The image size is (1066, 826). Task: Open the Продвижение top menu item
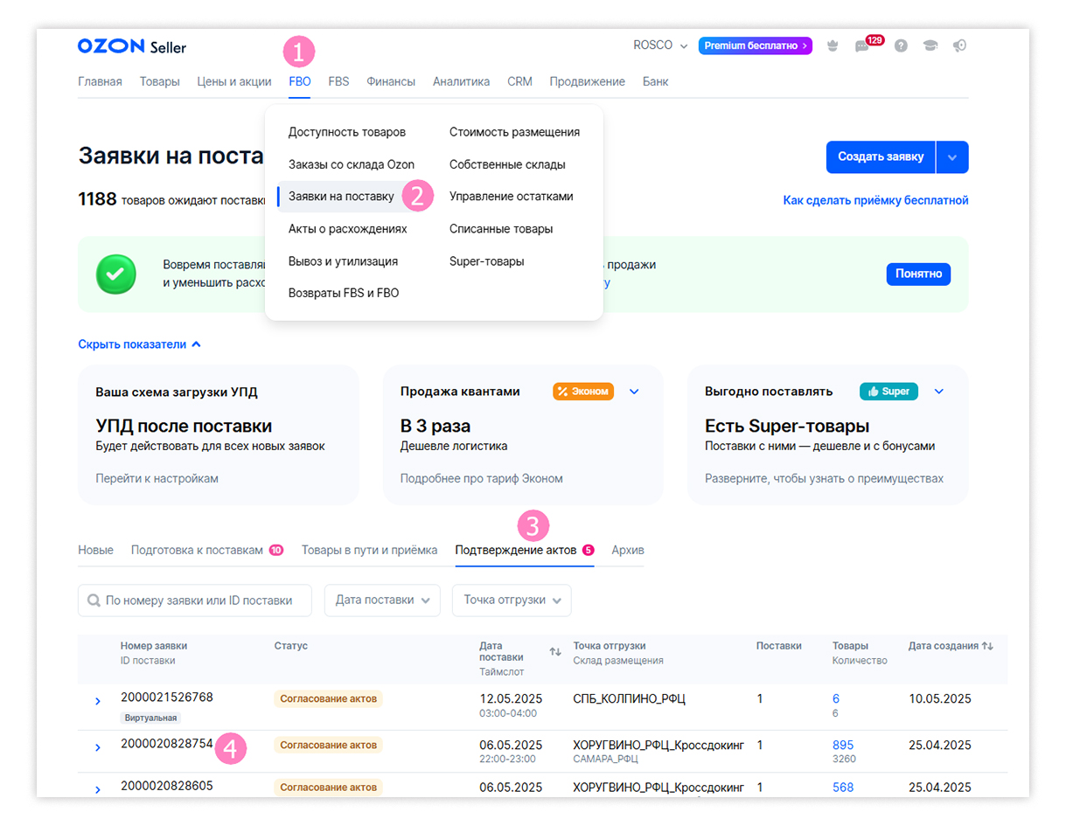[588, 81]
